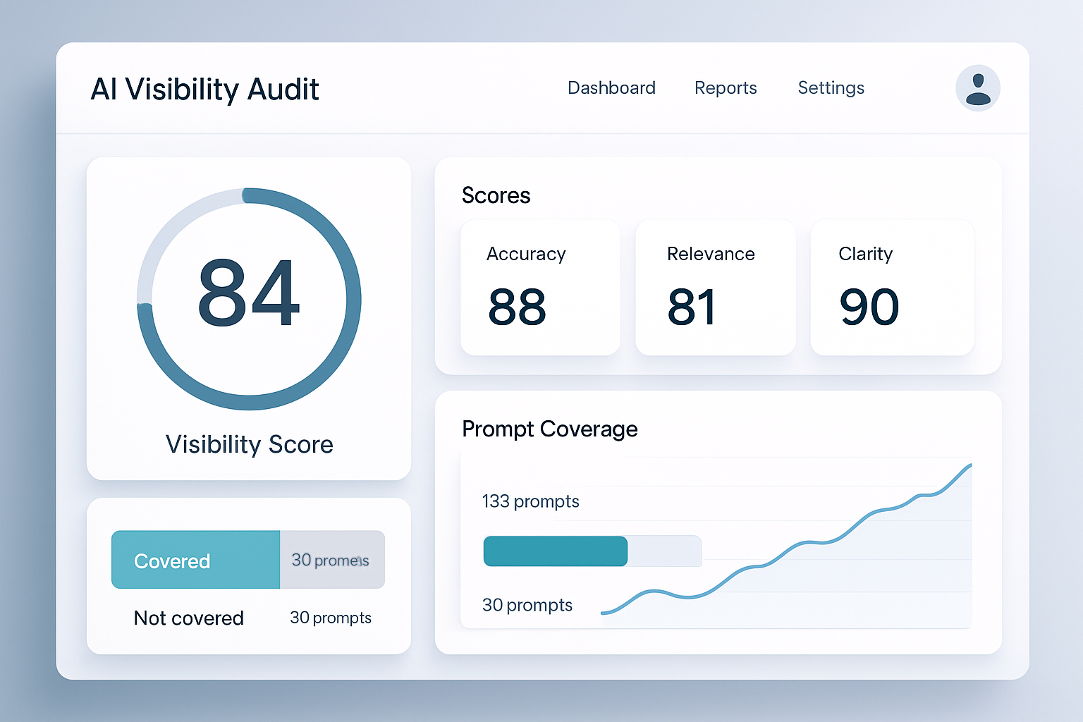Open the Settings menu
1083x722 pixels.
831,88
